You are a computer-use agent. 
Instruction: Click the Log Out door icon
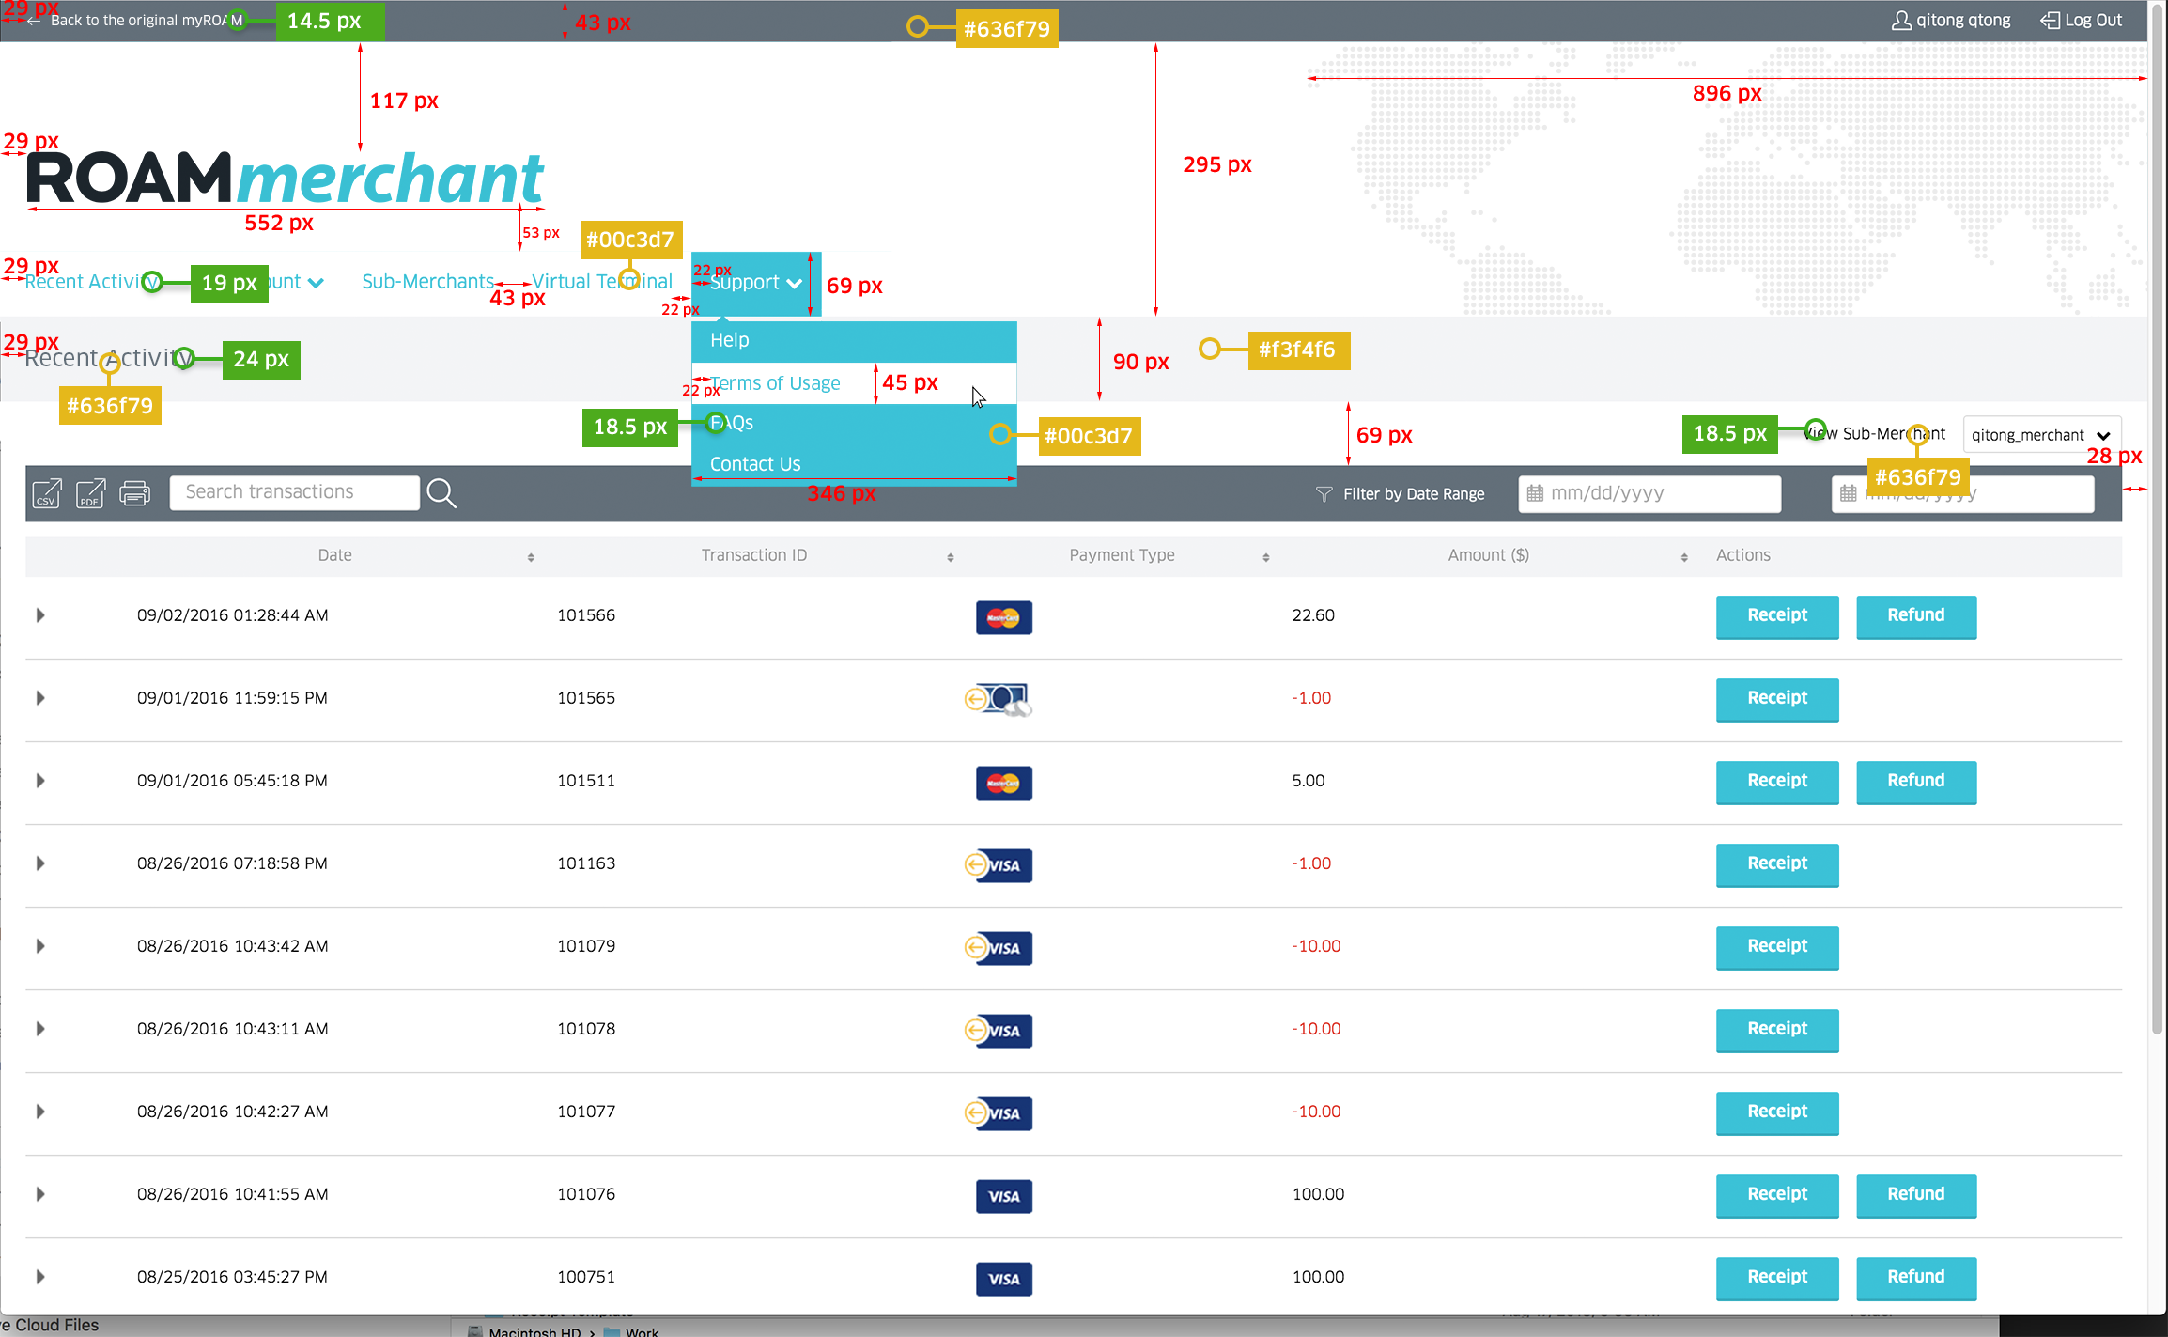pyautogui.click(x=2050, y=21)
